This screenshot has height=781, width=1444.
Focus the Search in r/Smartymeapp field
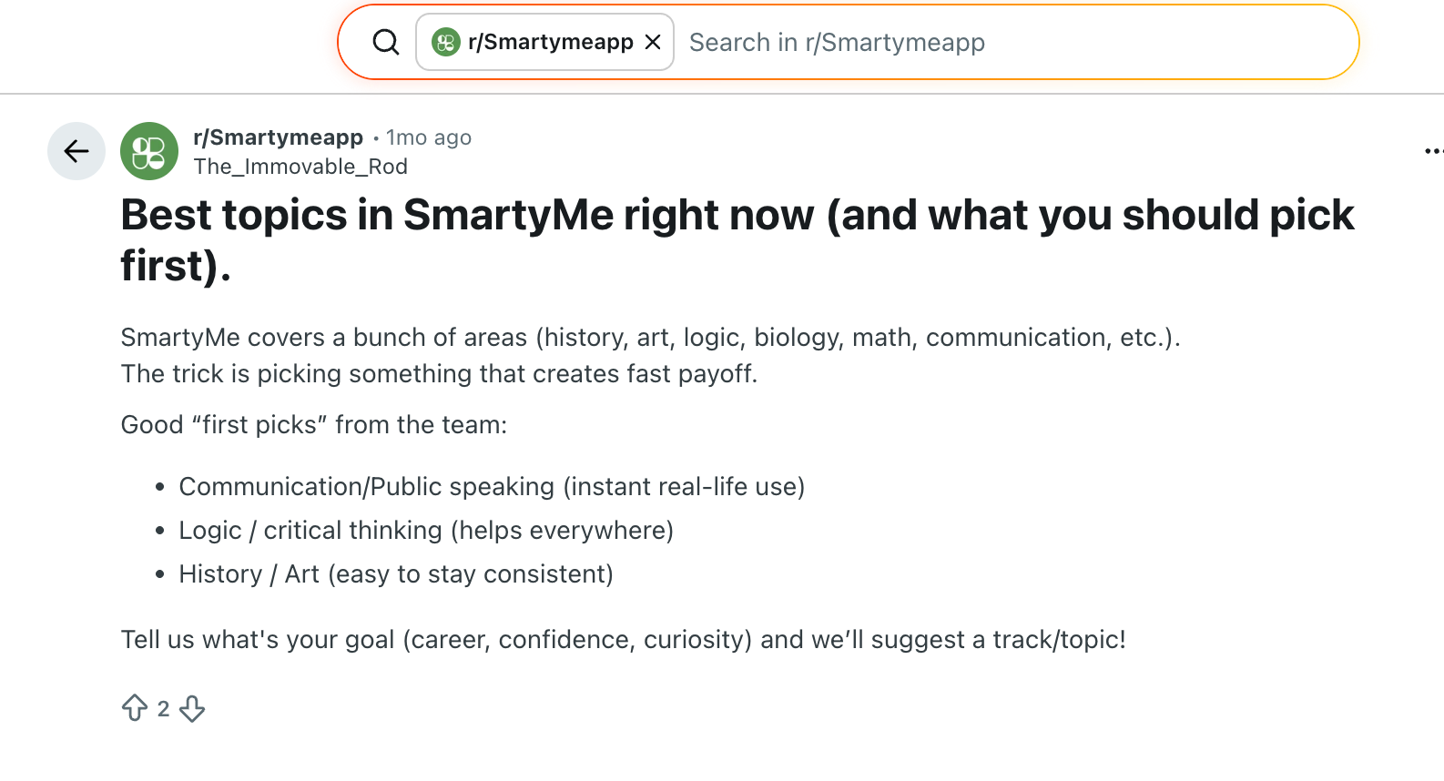[x=1002, y=42]
